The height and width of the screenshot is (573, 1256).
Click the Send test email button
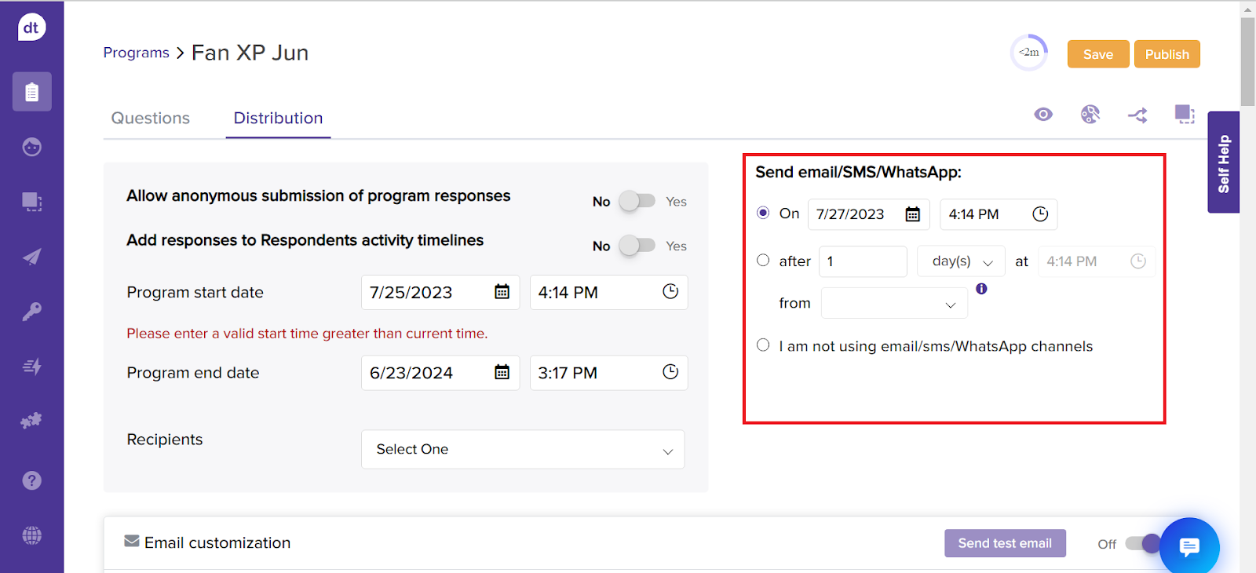(x=1004, y=543)
